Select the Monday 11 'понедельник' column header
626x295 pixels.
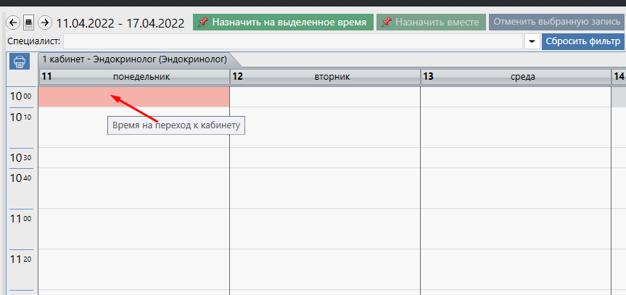coord(134,76)
